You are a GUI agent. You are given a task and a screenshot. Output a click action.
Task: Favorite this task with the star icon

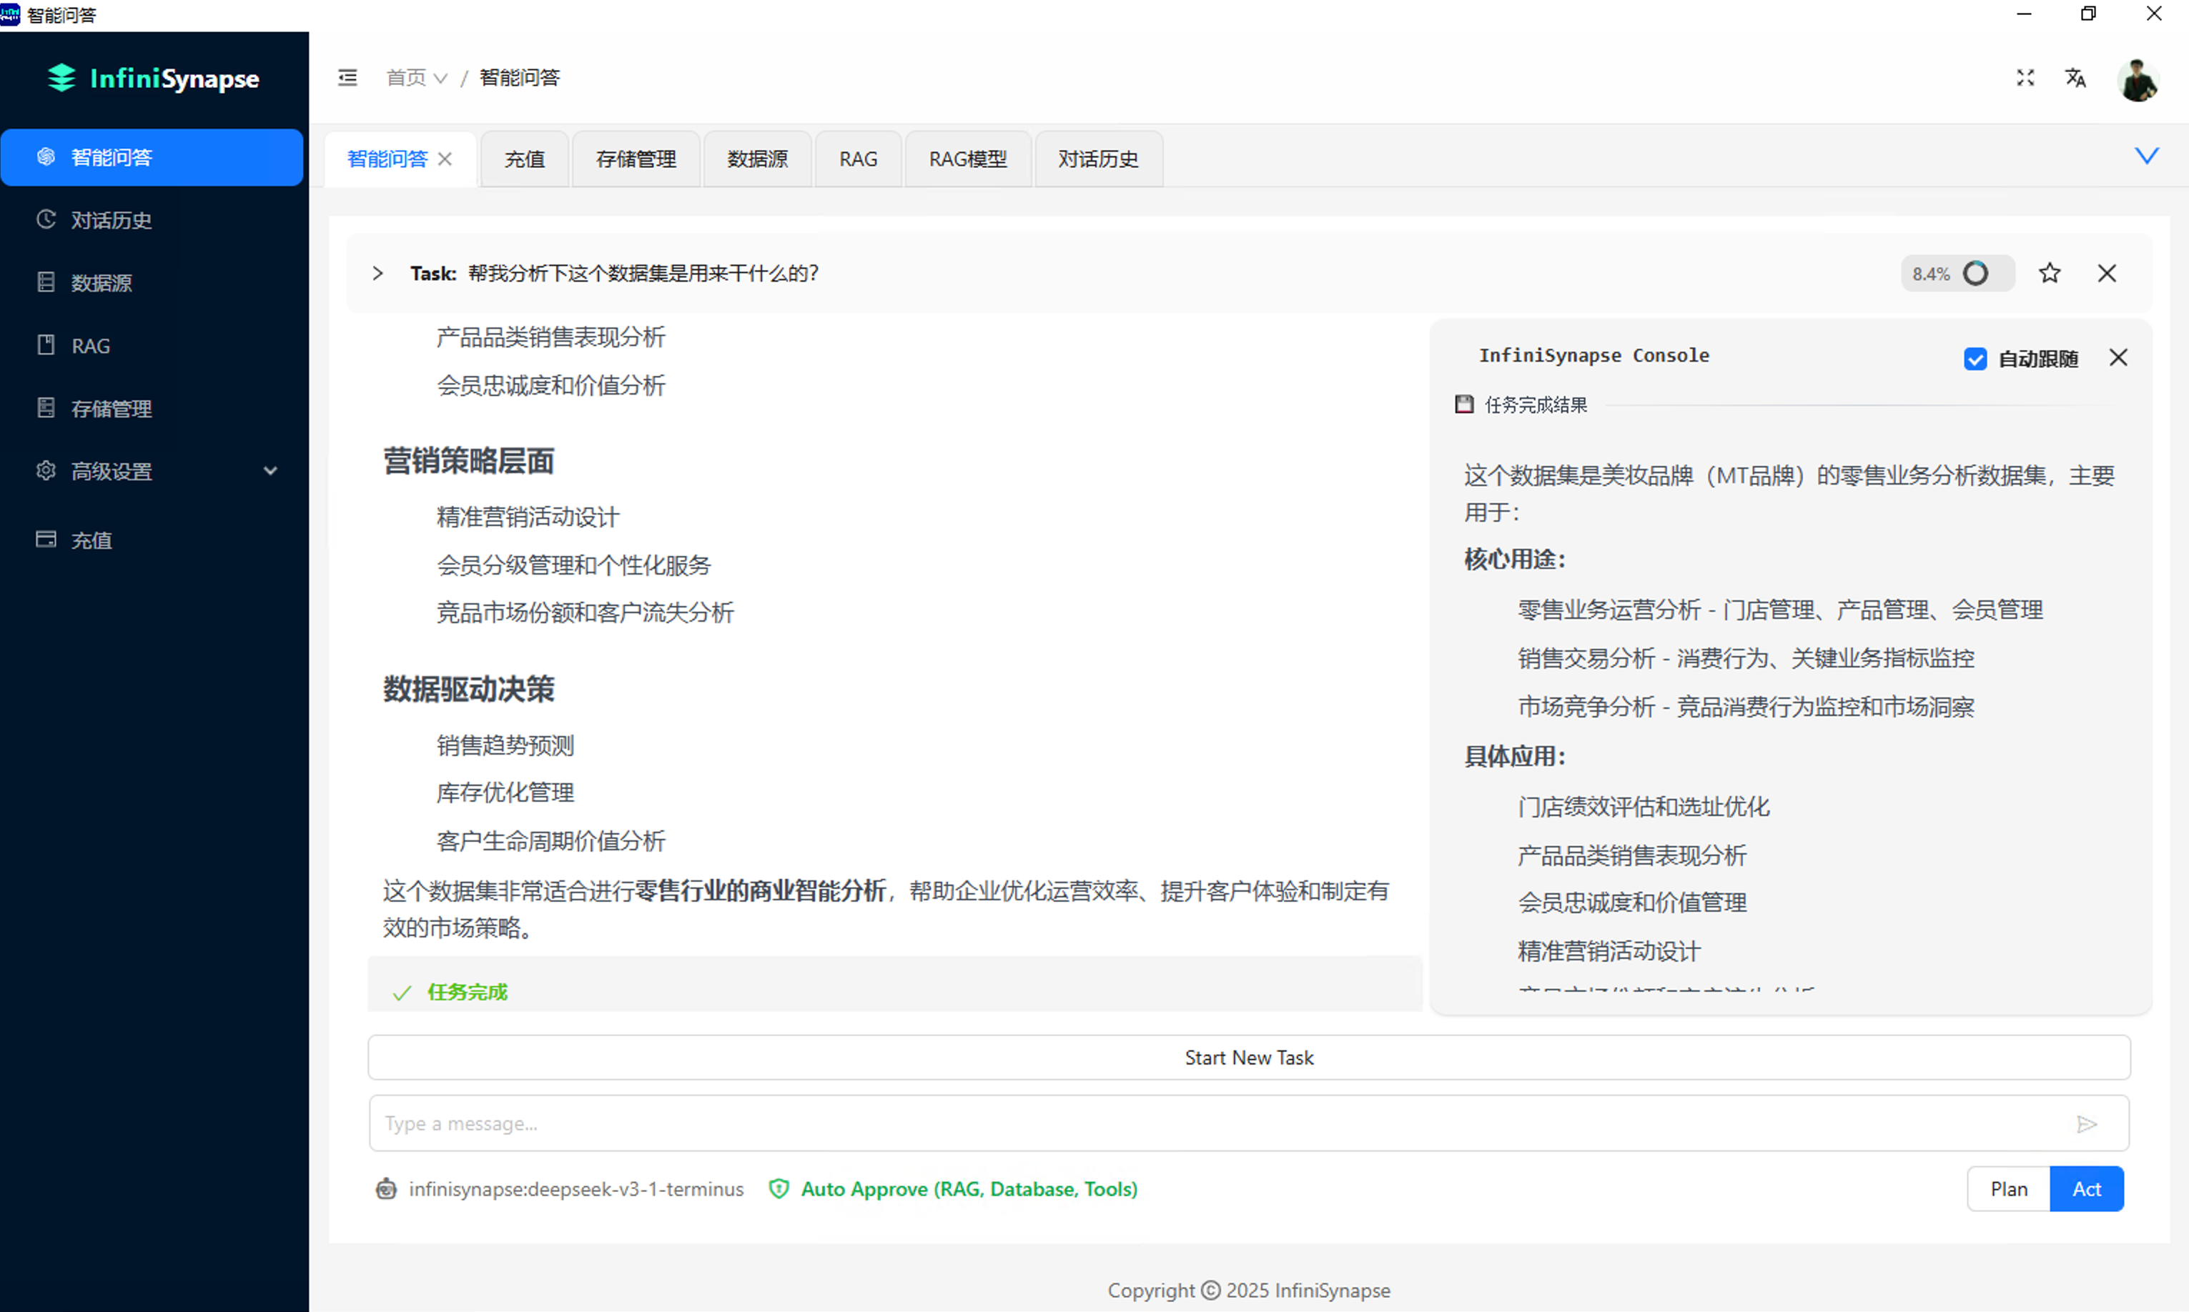tap(2050, 273)
